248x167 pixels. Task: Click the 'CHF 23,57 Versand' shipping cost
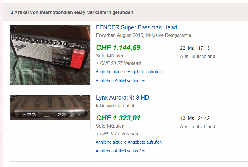[x=118, y=63]
